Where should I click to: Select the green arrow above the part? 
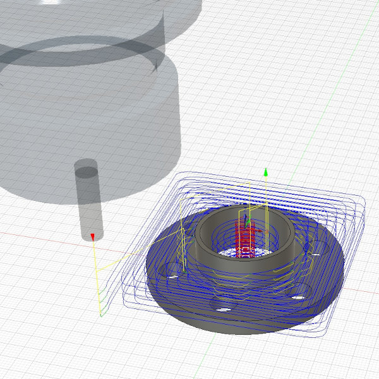pos(266,172)
